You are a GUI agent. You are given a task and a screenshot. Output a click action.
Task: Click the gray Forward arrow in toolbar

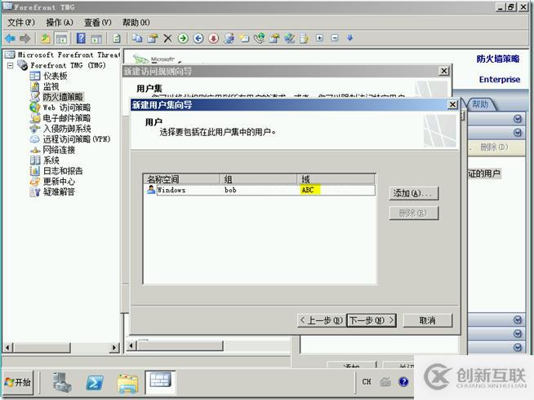pyautogui.click(x=24, y=38)
